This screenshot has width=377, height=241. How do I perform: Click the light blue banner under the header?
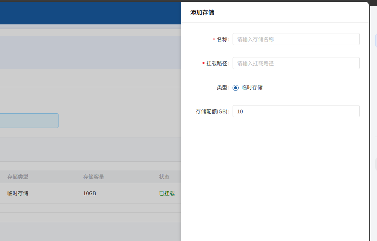[x=90, y=53]
